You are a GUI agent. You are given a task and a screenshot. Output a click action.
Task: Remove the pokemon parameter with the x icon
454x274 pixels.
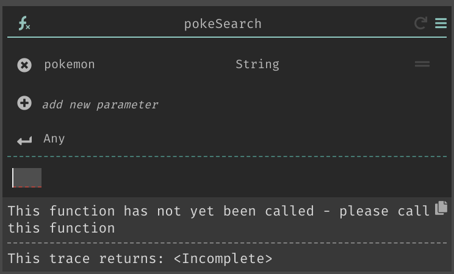[24, 65]
